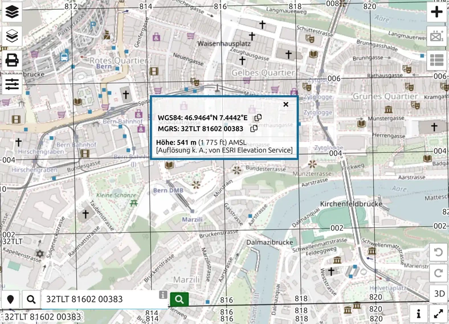
Task: Click the blue parking P symbol
Action: coord(93,26)
